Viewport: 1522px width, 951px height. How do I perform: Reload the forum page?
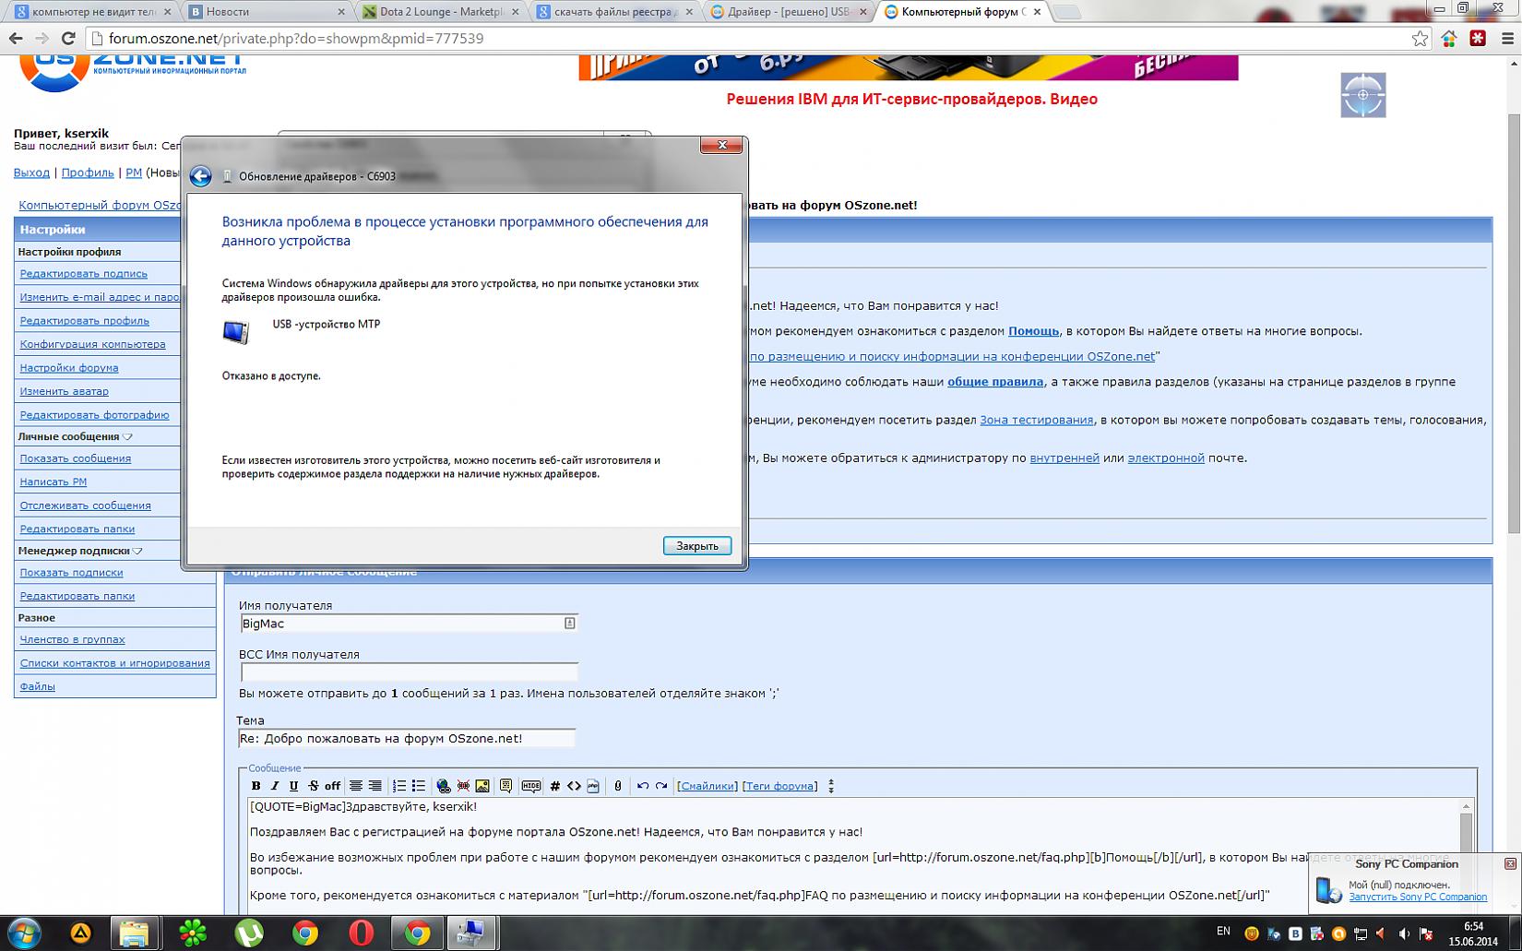[x=68, y=39]
